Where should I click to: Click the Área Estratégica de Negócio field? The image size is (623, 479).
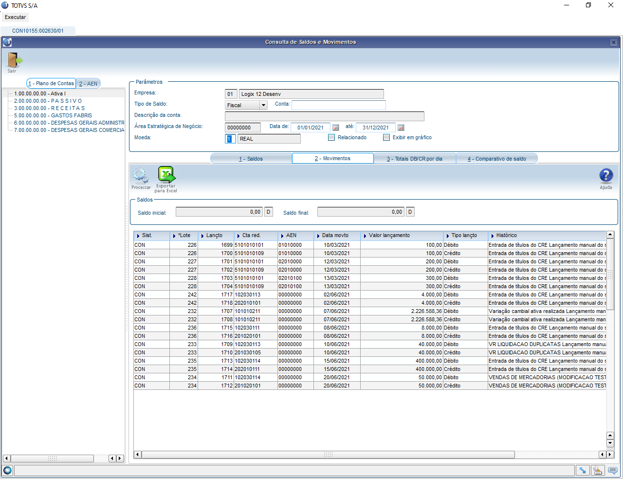(243, 128)
